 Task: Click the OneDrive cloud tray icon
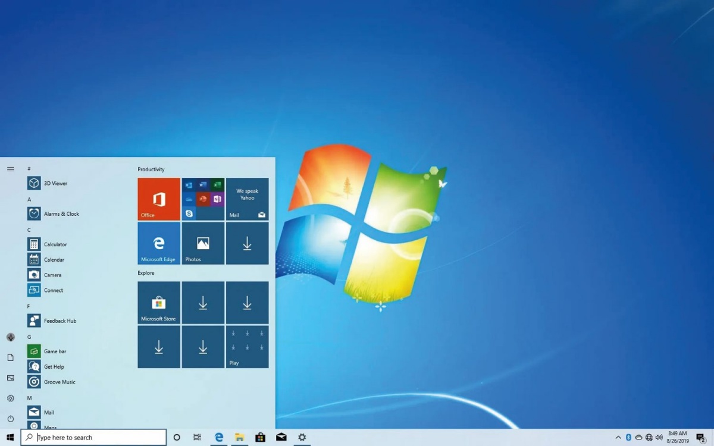(x=638, y=438)
